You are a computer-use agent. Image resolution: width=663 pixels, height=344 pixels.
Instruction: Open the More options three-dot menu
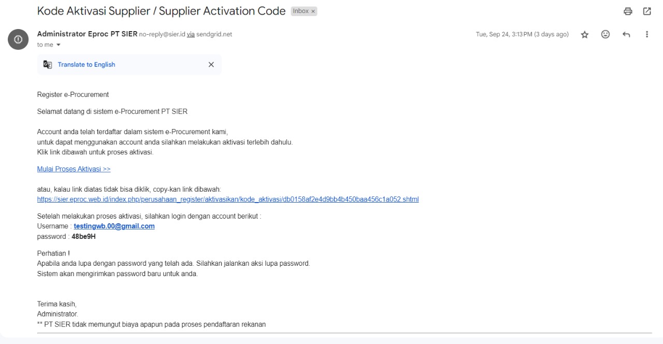coord(647,34)
